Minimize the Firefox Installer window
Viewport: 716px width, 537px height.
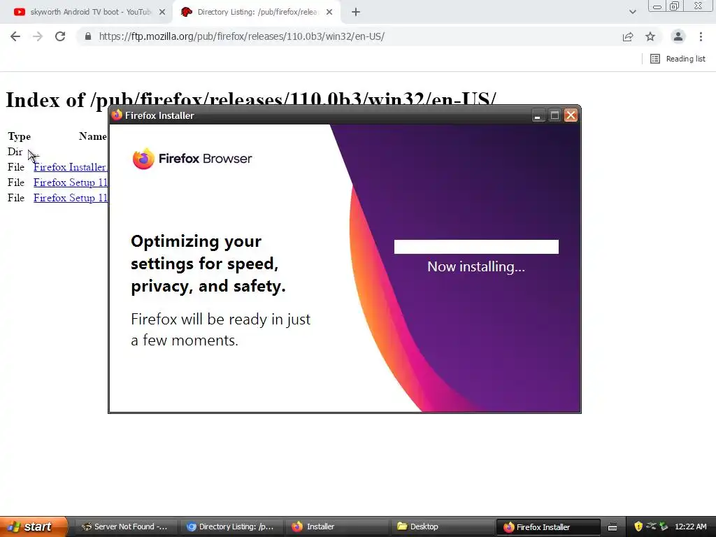(x=538, y=115)
